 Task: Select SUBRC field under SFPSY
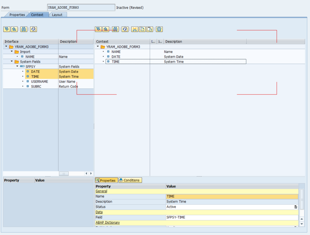36,86
